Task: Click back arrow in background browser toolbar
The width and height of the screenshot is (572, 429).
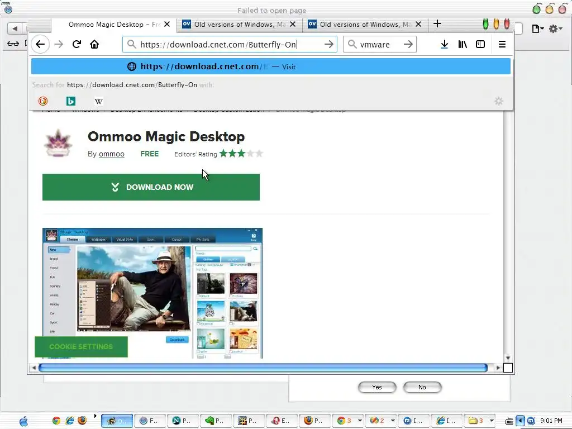Action: coord(15,28)
